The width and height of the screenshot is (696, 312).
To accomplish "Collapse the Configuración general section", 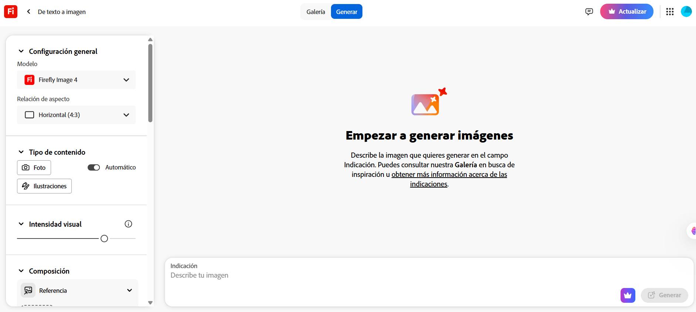I will (21, 51).
